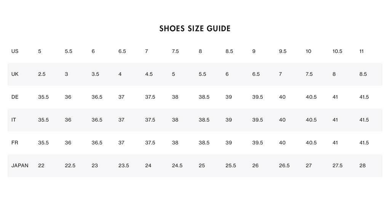This screenshot has width=390, height=200.
Task: Select the 35.5 value in IT row
Action: coord(43,120)
